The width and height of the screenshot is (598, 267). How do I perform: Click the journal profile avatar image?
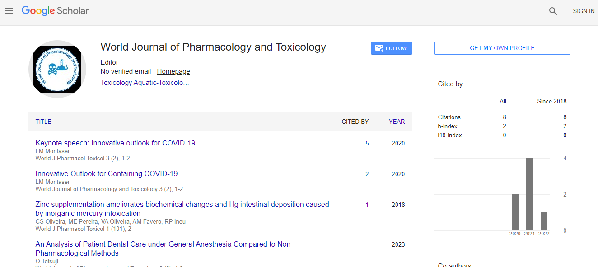[x=57, y=69]
